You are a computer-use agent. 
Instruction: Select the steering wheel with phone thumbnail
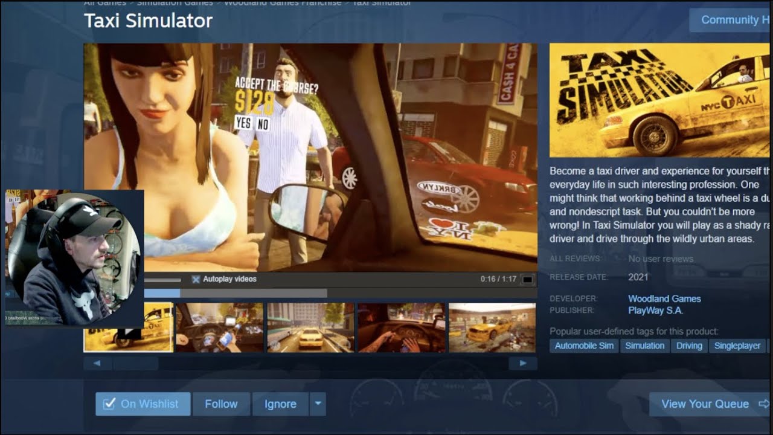pos(219,327)
